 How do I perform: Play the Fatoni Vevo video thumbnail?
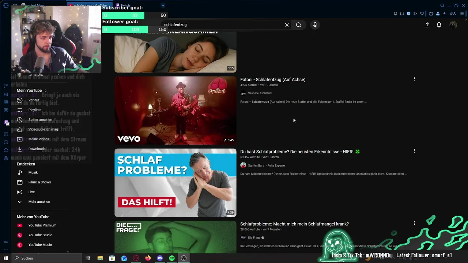pos(175,110)
